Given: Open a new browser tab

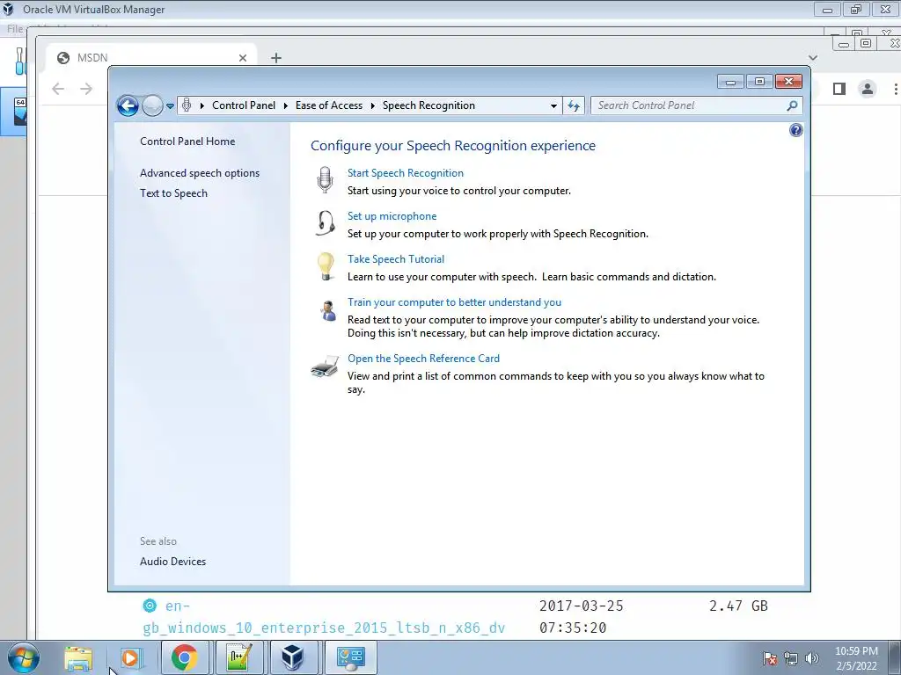Looking at the screenshot, I should pyautogui.click(x=275, y=57).
